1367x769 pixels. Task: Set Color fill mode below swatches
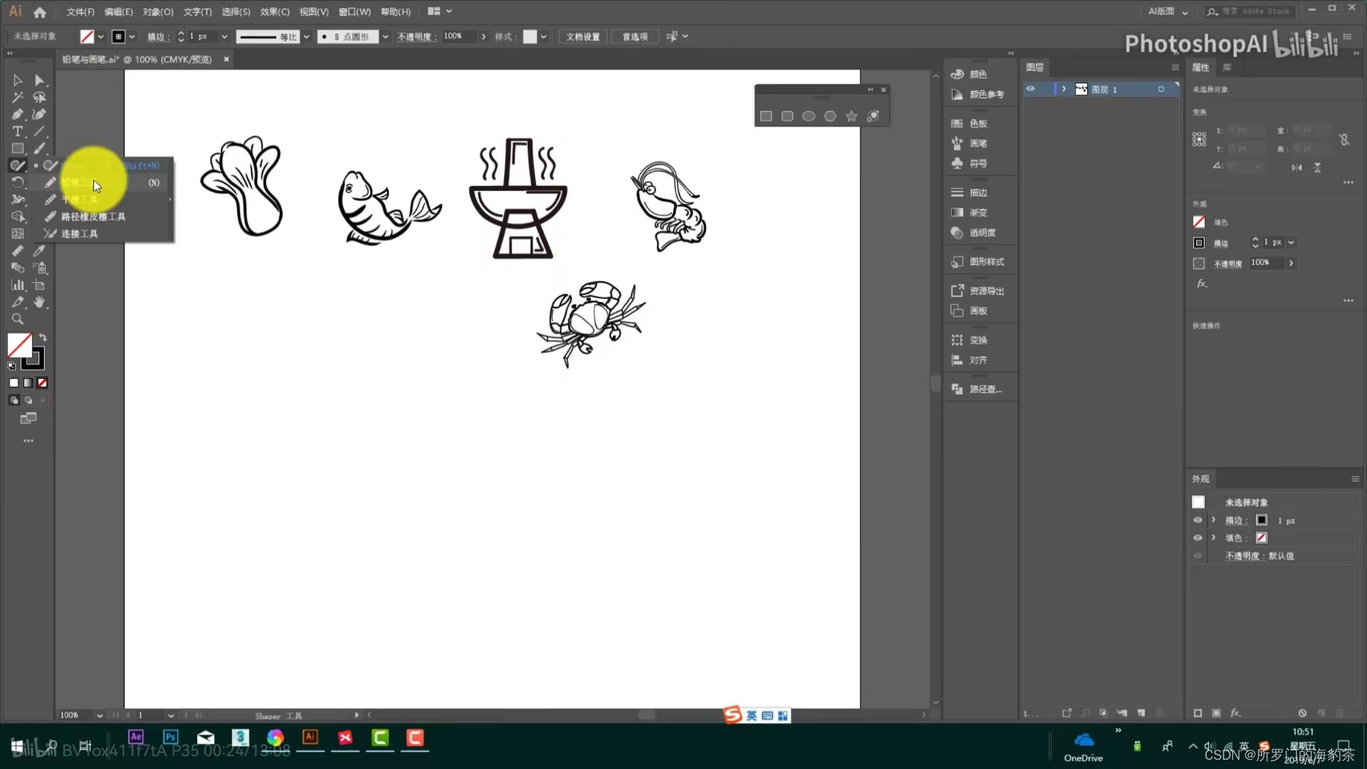pyautogui.click(x=14, y=383)
